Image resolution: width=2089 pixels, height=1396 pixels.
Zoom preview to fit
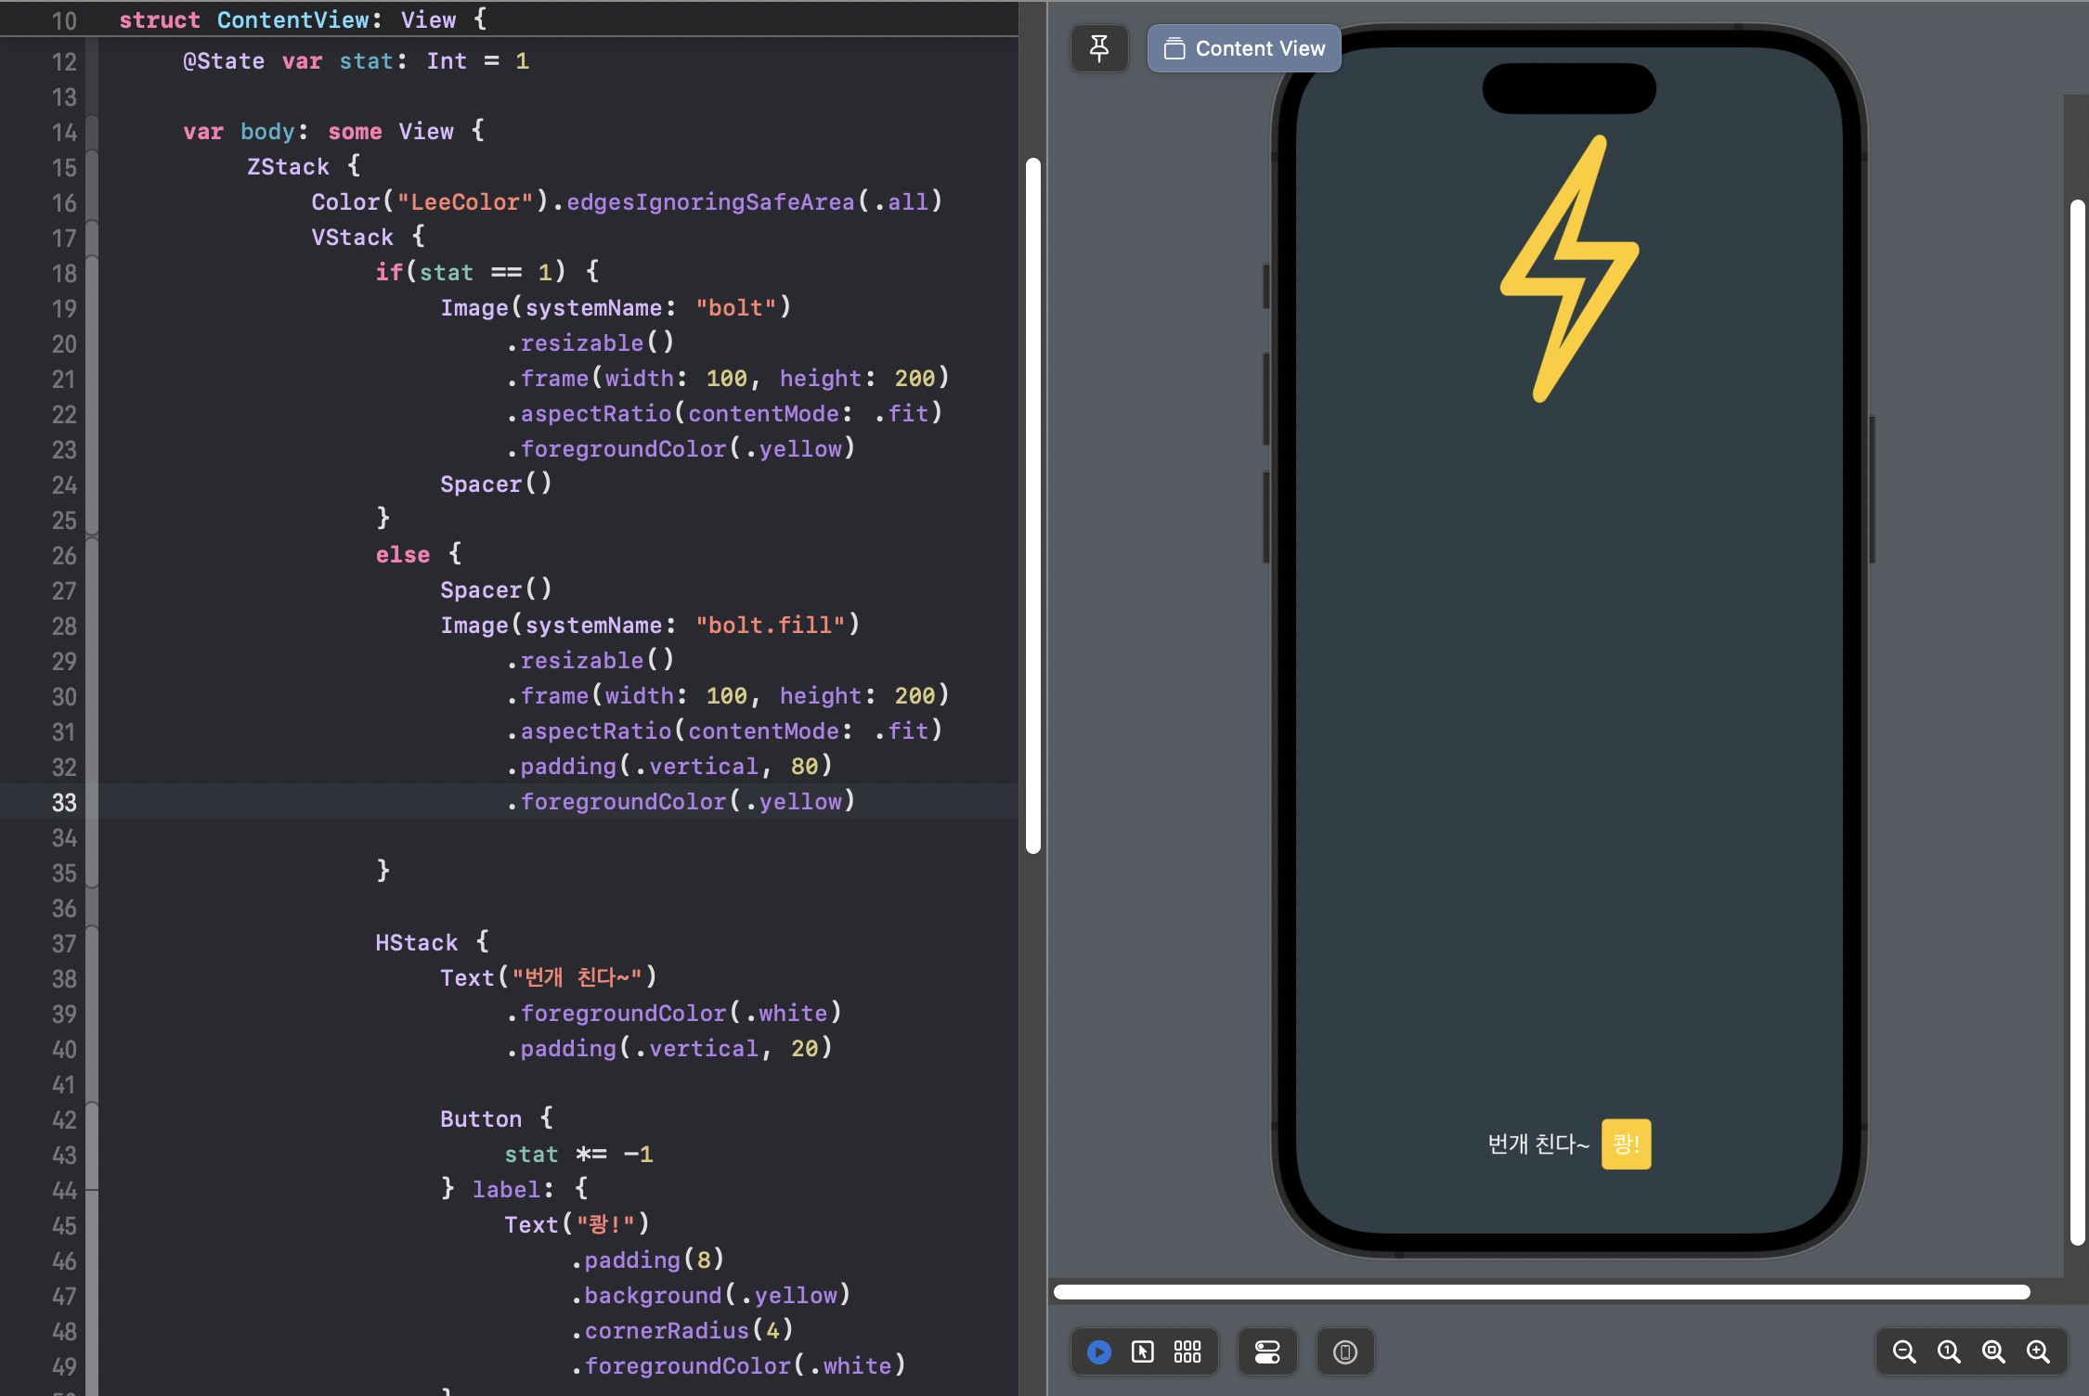click(x=1993, y=1351)
